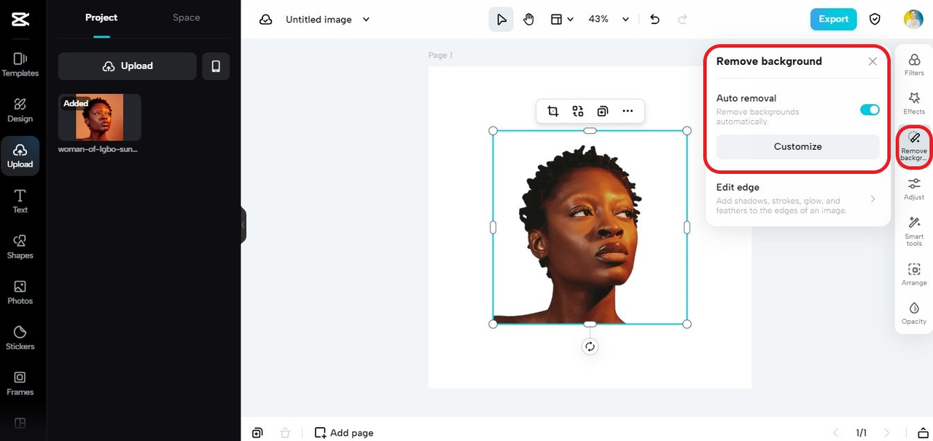The width and height of the screenshot is (933, 441).
Task: Click the Customize button
Action: [798, 146]
